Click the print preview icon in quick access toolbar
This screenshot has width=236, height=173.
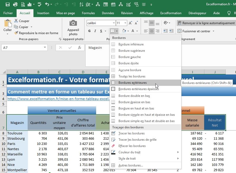click(23, 4)
